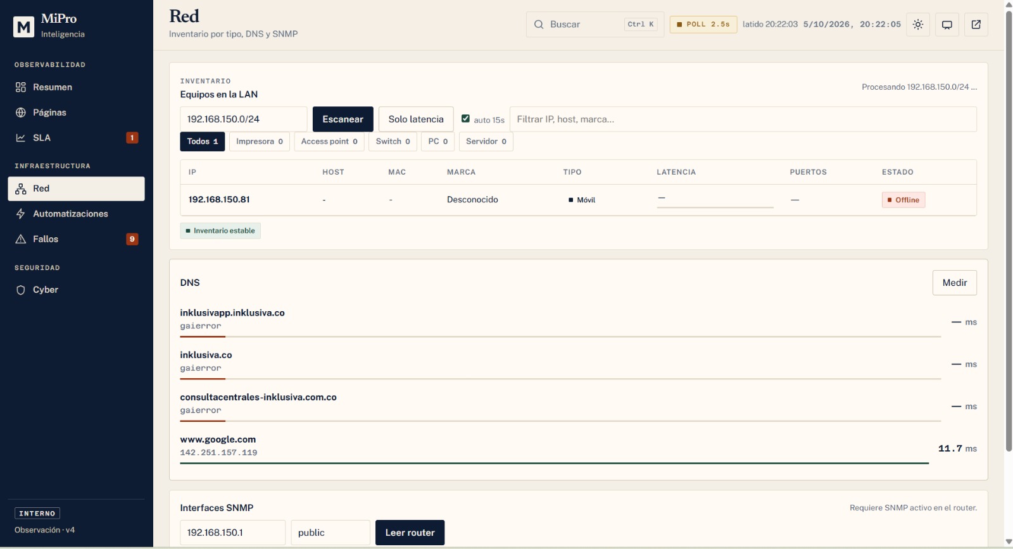This screenshot has height=549, width=1013.
Task: Click the Escanear button
Action: [343, 120]
